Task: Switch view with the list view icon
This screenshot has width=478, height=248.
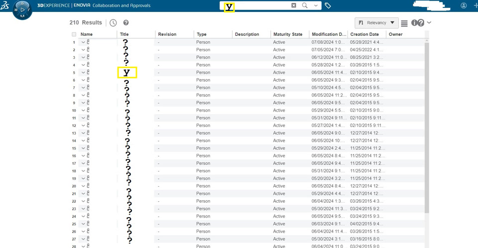Action: point(404,23)
